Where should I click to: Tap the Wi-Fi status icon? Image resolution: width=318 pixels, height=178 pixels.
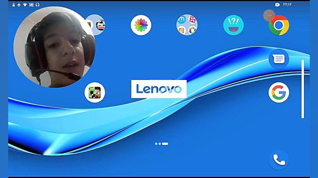(25, 5)
